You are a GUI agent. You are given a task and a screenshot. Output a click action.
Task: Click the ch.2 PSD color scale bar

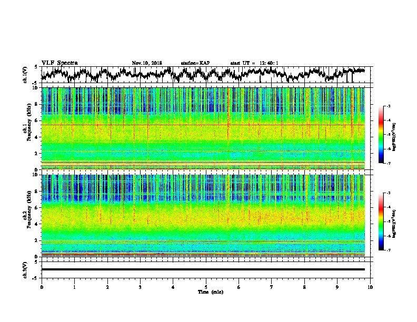[x=381, y=222]
